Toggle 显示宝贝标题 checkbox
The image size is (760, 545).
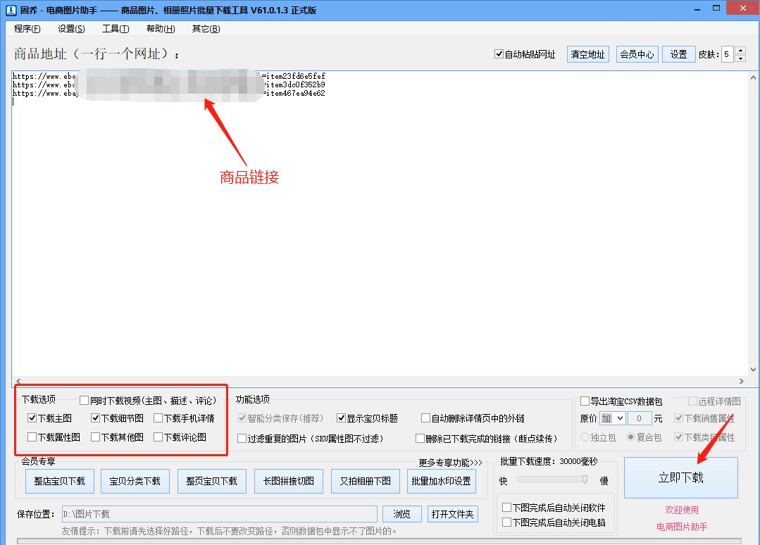click(x=341, y=418)
